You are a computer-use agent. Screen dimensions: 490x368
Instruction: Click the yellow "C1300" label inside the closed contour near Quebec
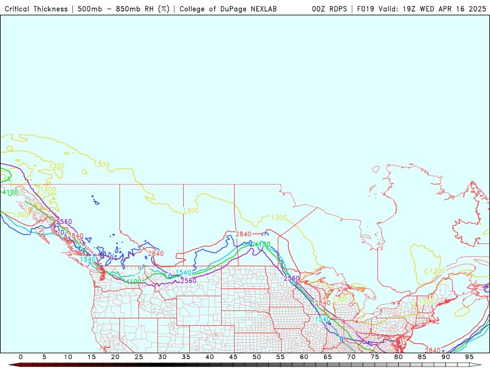coord(434,271)
